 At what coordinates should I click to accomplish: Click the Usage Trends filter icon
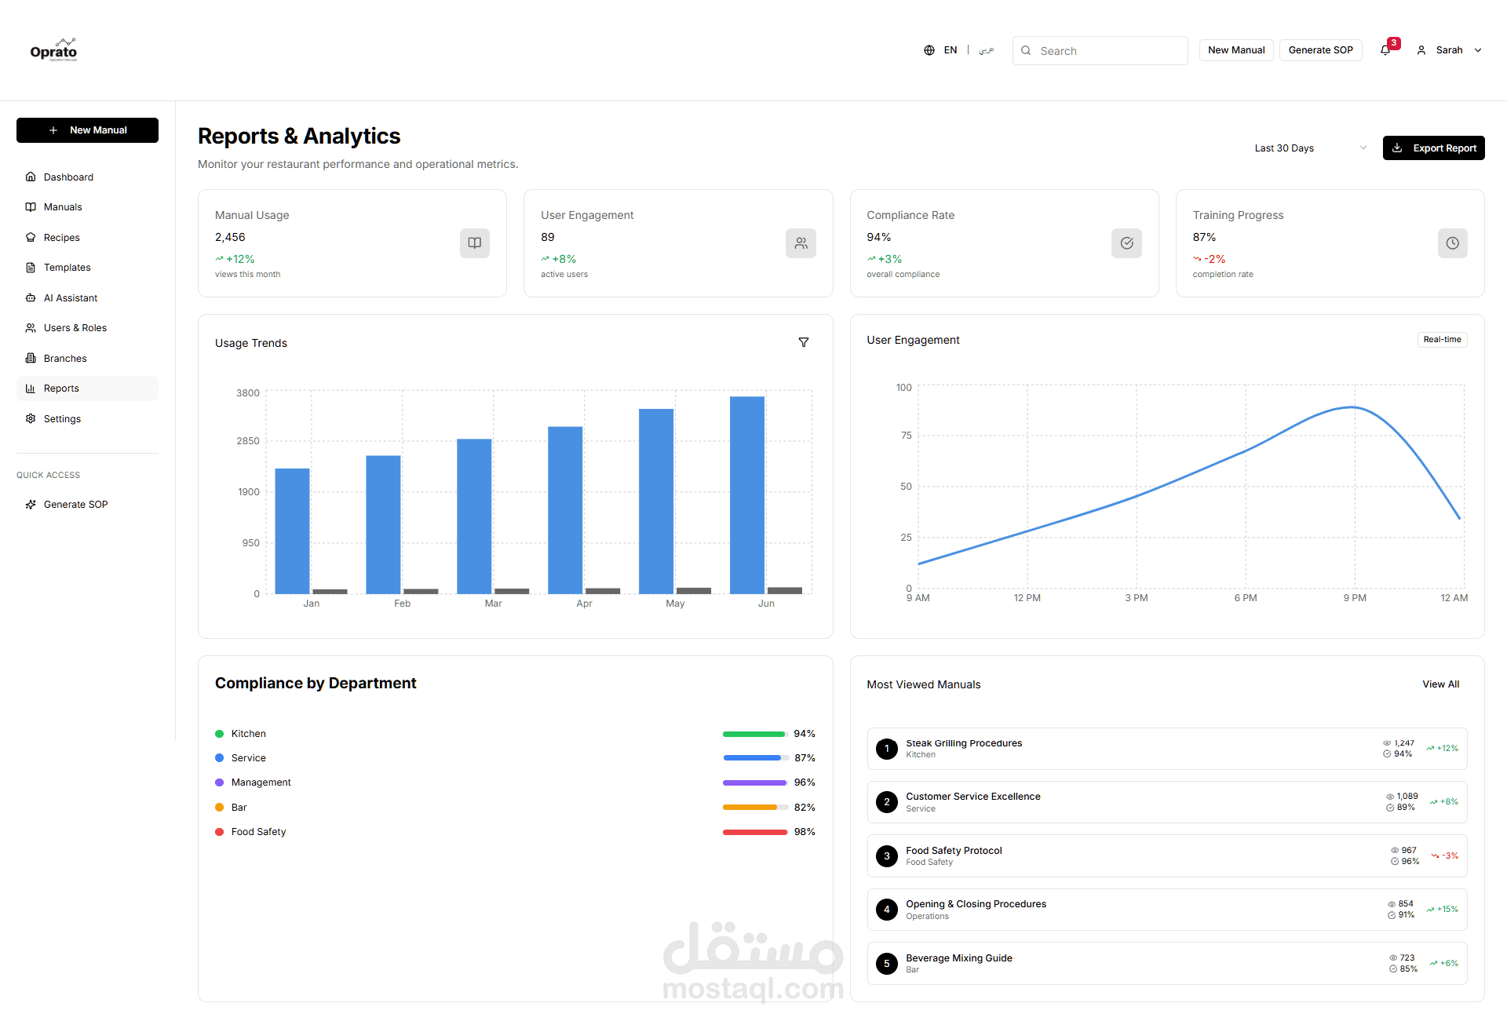pos(803,342)
